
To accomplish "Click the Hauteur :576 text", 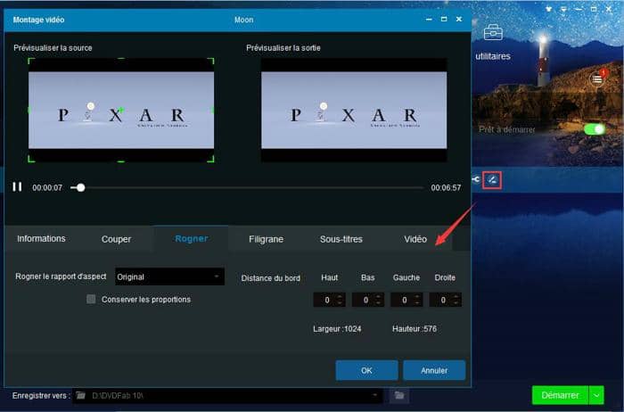I will pos(415,329).
